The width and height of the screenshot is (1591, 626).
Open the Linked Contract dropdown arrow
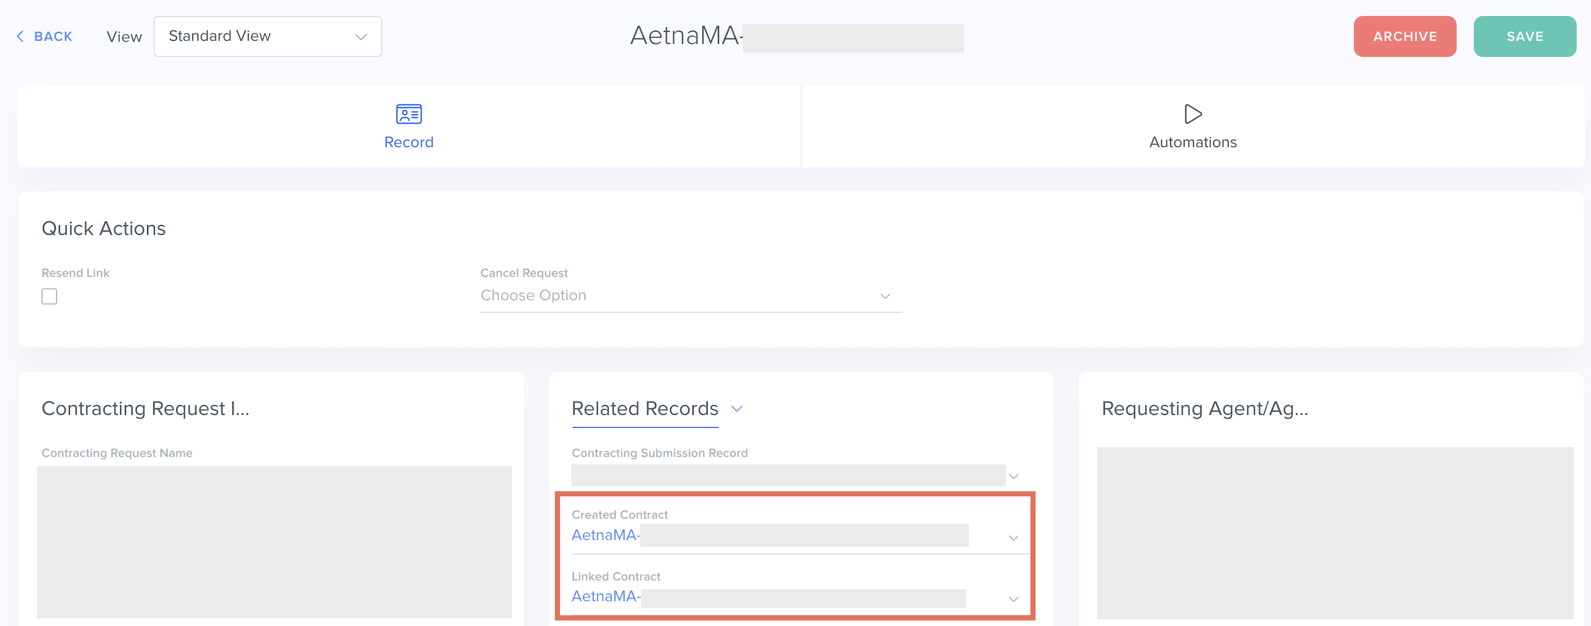(1013, 599)
